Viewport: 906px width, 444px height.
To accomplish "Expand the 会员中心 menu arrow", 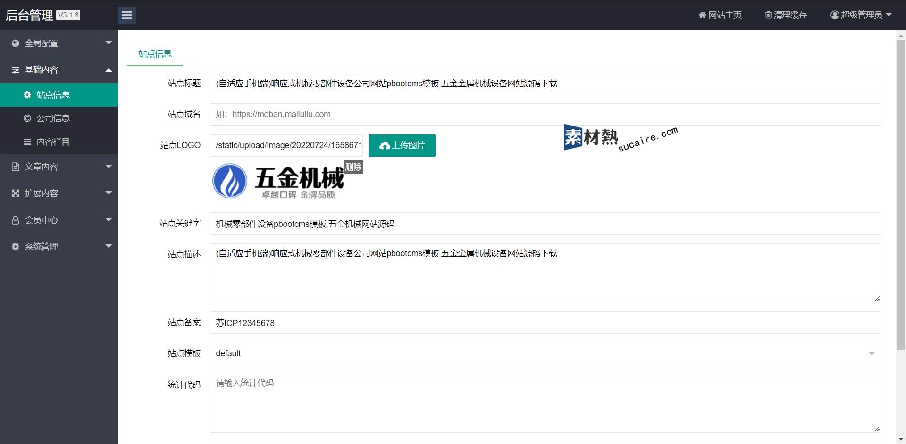I will [x=109, y=220].
